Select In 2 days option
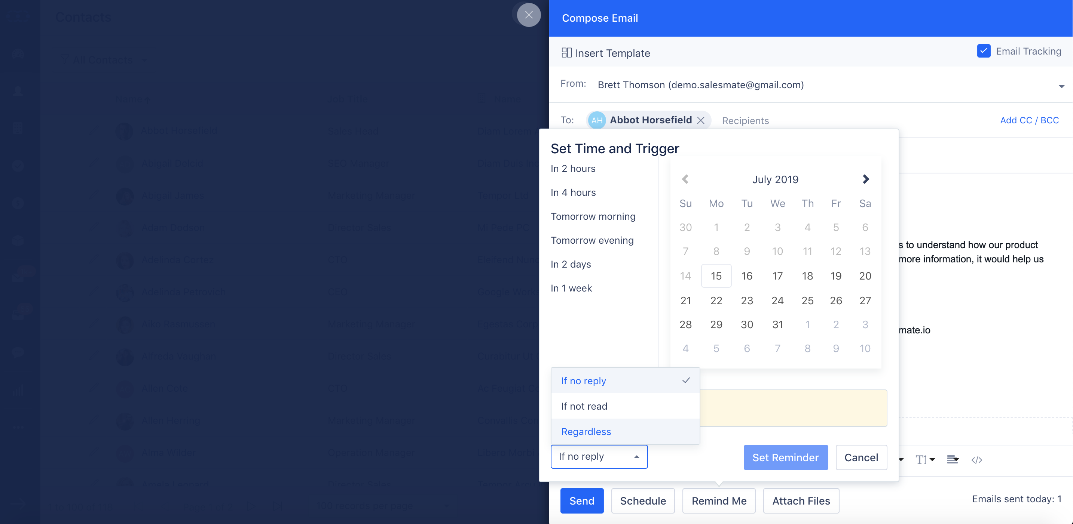 pyautogui.click(x=571, y=264)
